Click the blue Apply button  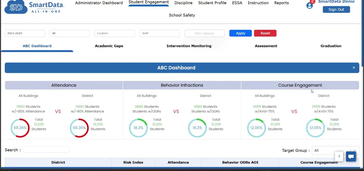pos(241,33)
